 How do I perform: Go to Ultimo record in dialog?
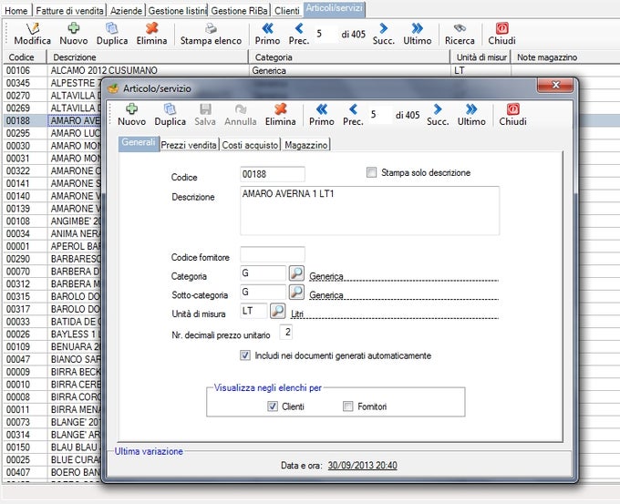[471, 115]
